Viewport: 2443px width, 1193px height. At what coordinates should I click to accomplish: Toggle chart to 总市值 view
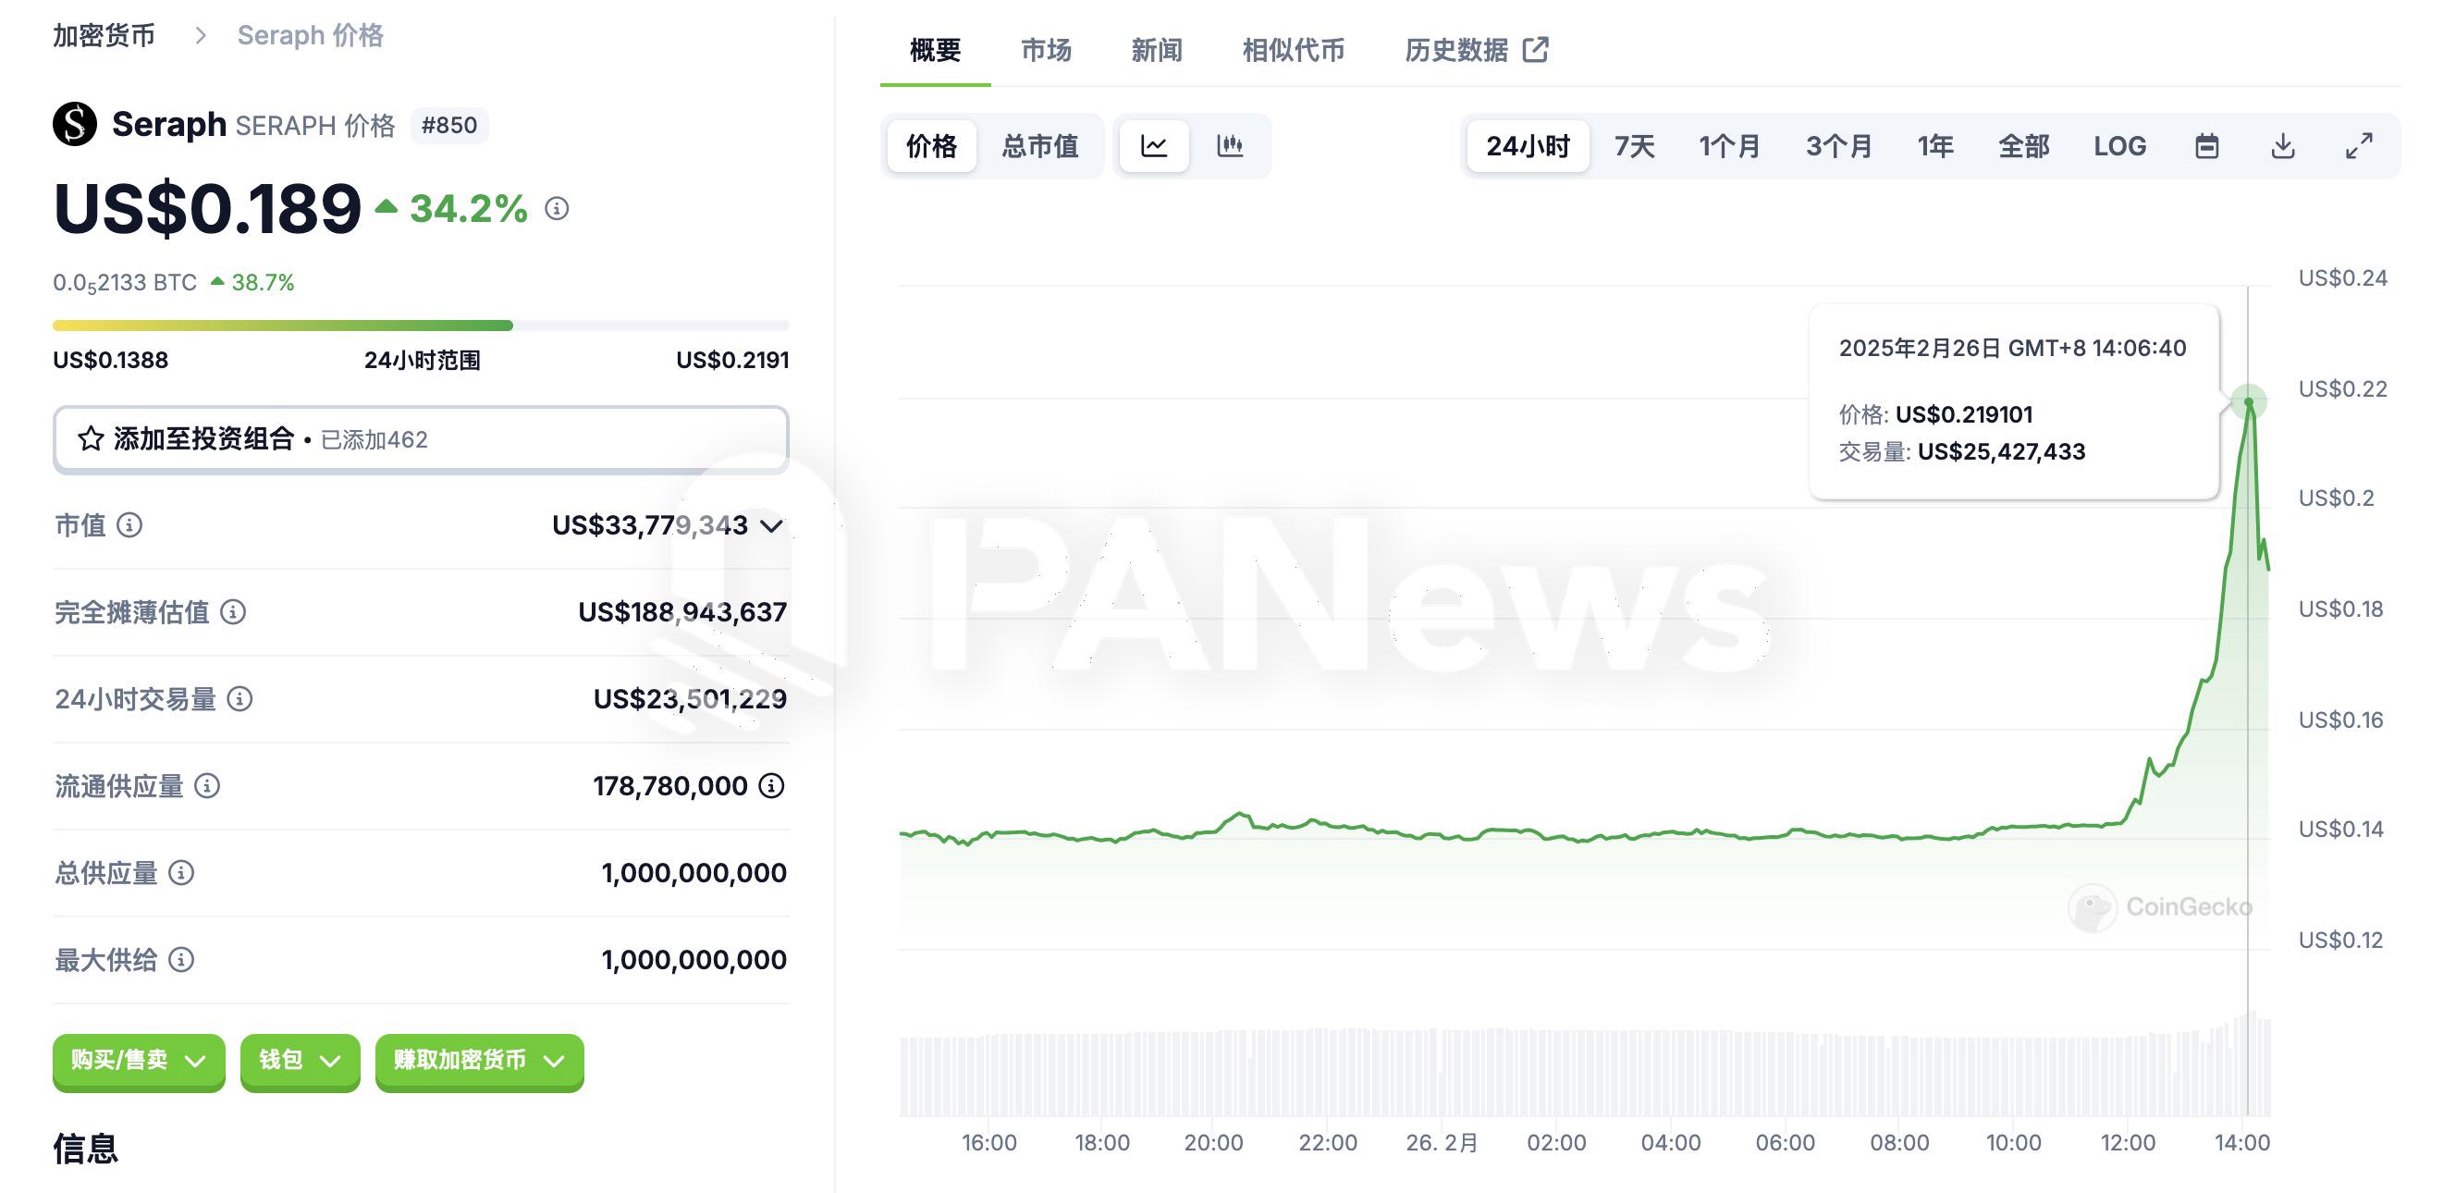pos(1040,146)
